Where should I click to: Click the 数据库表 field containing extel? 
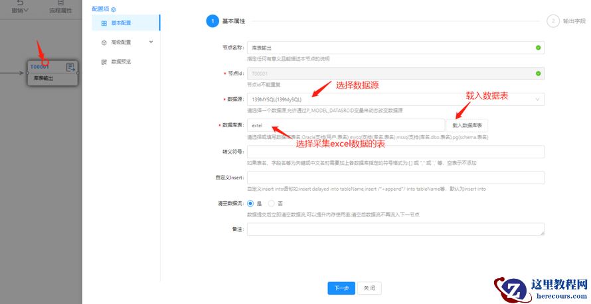tap(346, 125)
